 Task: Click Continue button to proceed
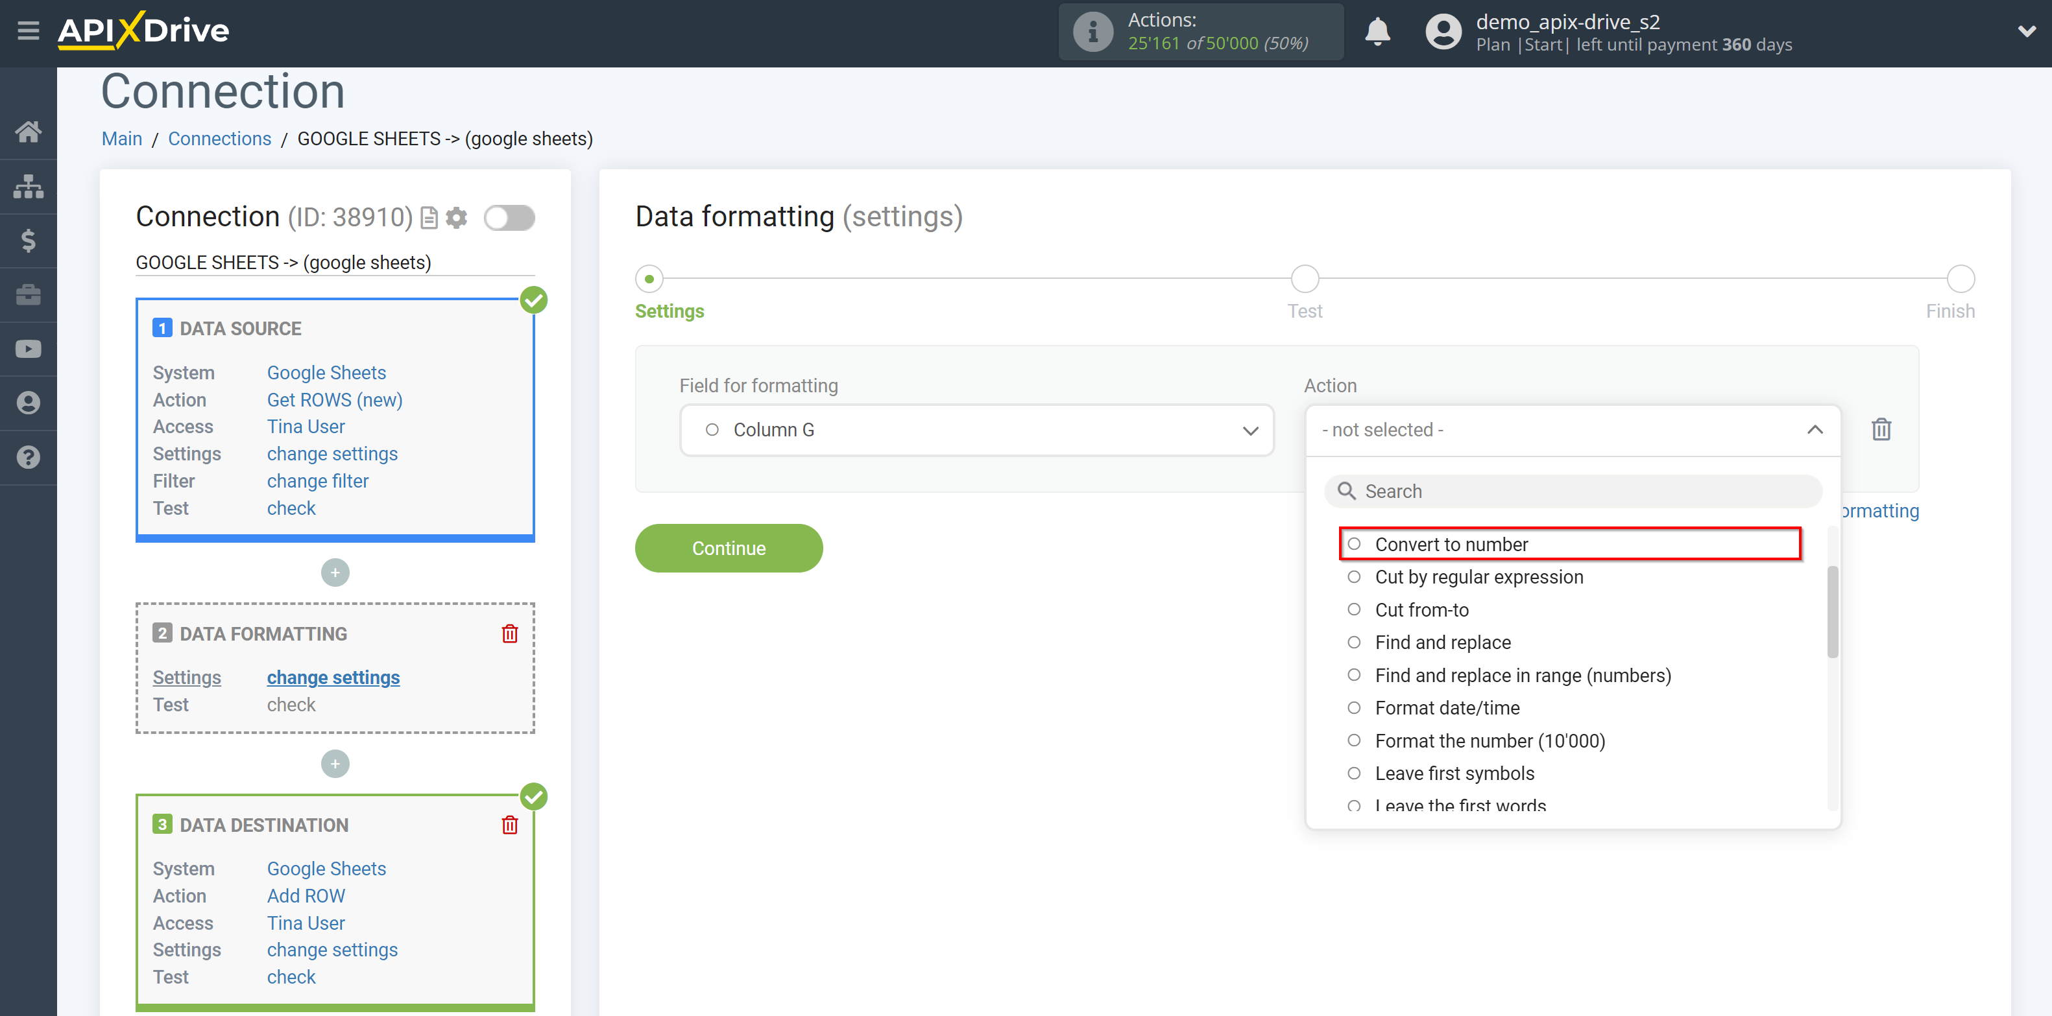[729, 548]
